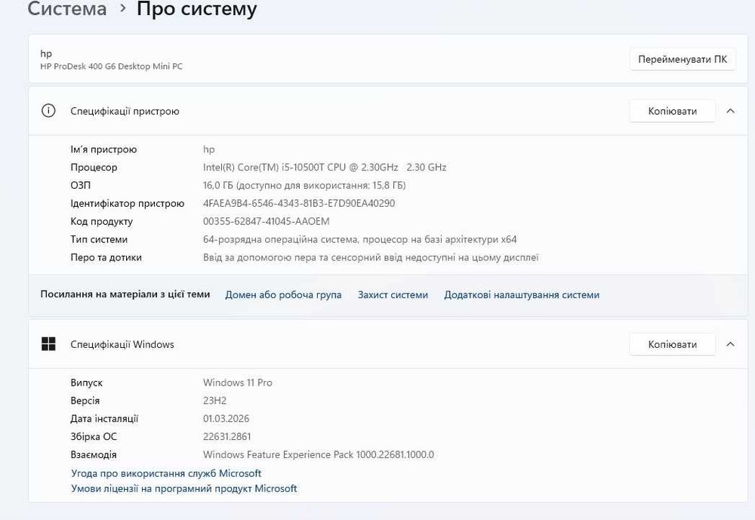Select install date 01.03.2026
This screenshot has width=755, height=520.
click(x=226, y=418)
